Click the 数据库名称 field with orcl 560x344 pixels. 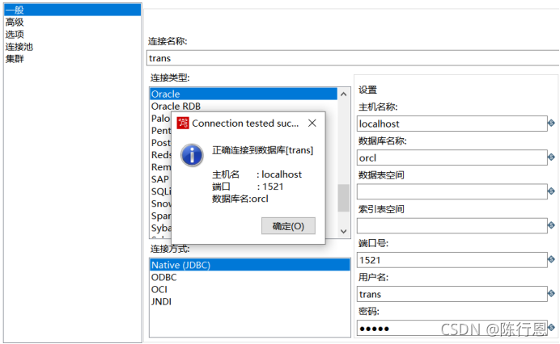(452, 157)
